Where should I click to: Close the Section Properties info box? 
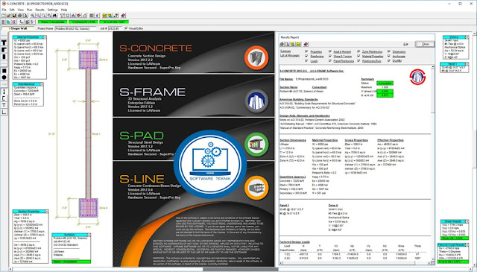coord(47,211)
